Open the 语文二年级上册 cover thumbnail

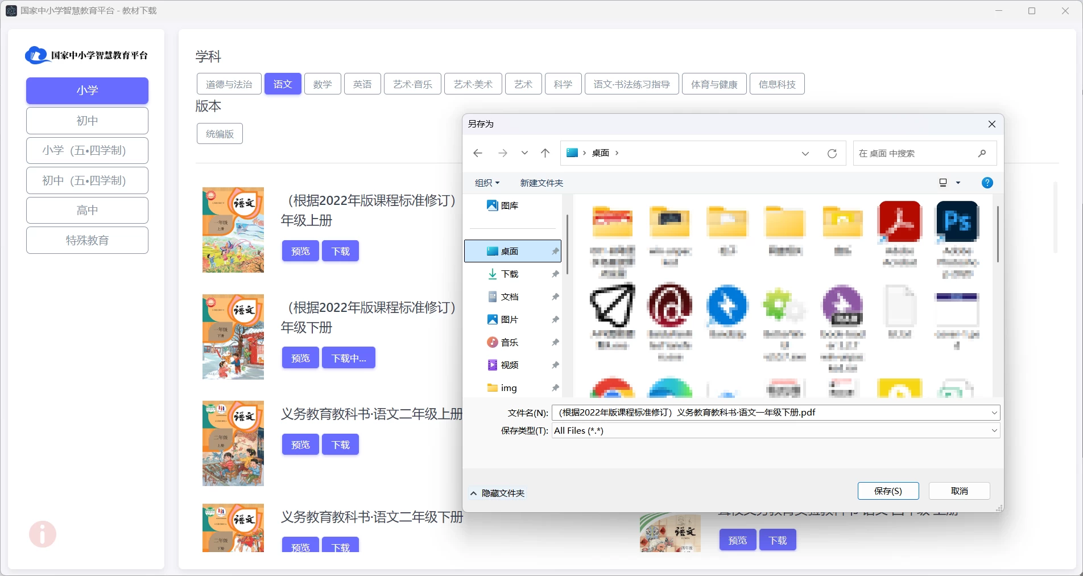tap(233, 443)
